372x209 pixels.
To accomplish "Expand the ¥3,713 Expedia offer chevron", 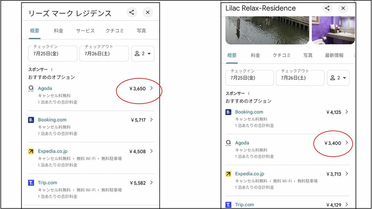I will tap(347, 174).
